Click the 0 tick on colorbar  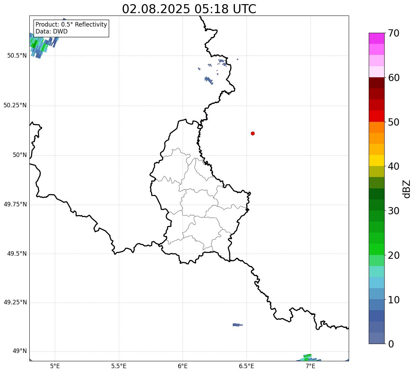point(391,344)
